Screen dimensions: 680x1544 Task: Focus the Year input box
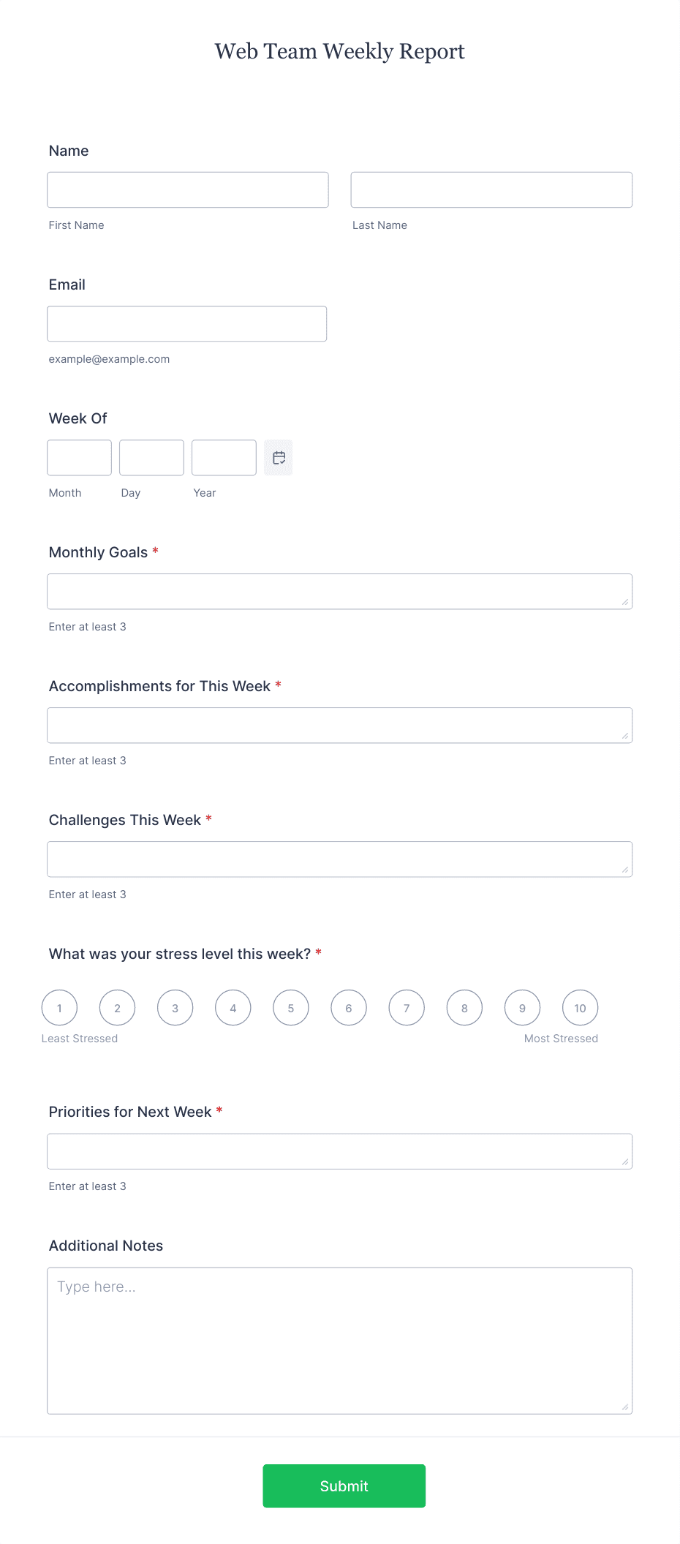(224, 458)
